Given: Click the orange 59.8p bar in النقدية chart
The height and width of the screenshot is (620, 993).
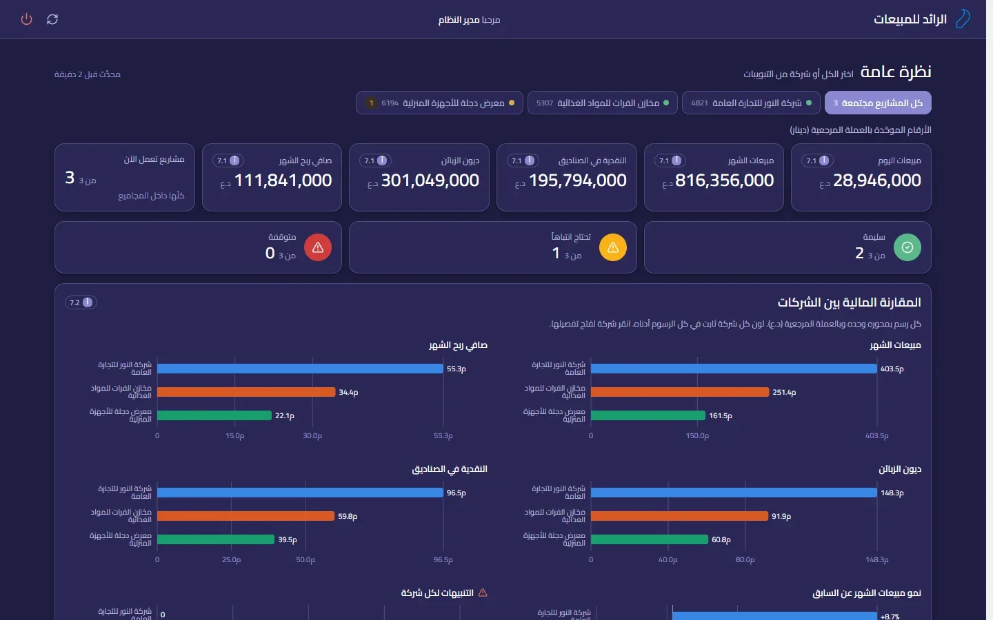Looking at the screenshot, I should [x=246, y=516].
